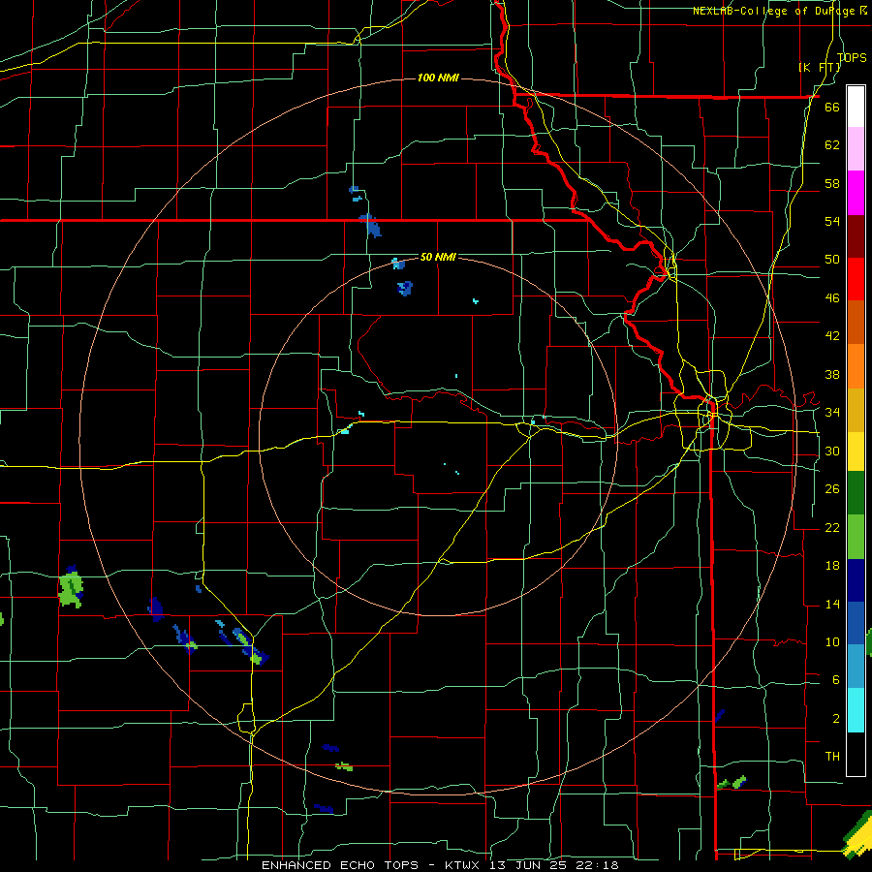The image size is (872, 872).
Task: Click the legend value "14"
Action: [x=832, y=604]
